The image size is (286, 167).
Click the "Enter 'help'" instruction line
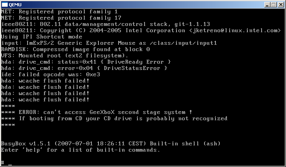point(80,150)
